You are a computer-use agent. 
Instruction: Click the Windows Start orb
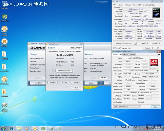[3, 128]
